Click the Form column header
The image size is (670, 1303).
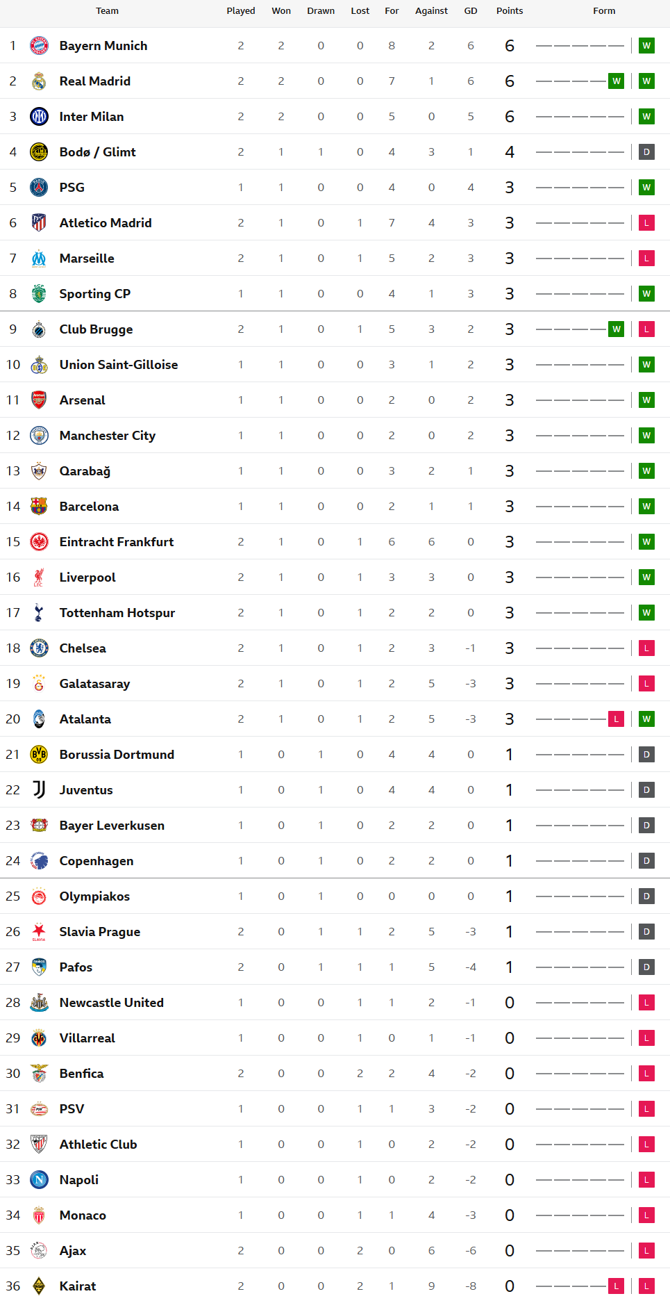pyautogui.click(x=604, y=11)
